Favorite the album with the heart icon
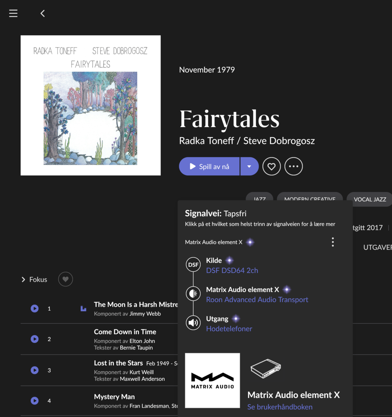 271,166
